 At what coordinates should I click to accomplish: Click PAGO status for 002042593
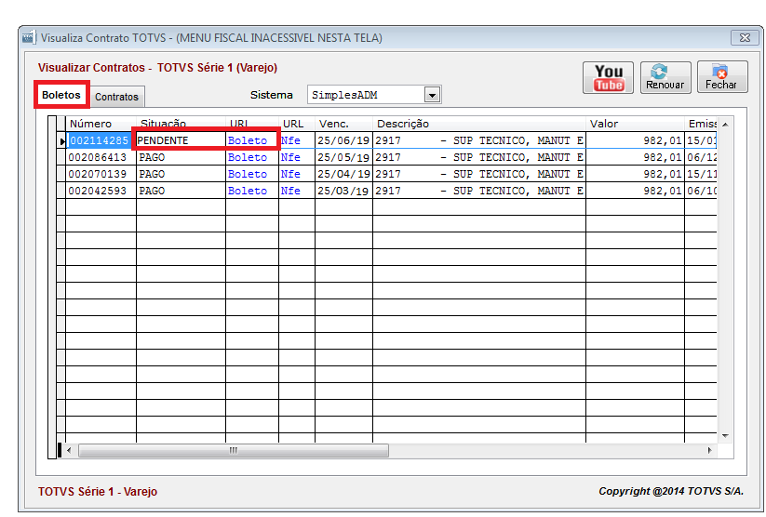[181, 191]
